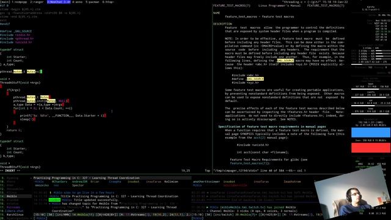The height and width of the screenshot is (220, 391).
Task: Select the libera.chat server buffer
Action: click(15, 211)
